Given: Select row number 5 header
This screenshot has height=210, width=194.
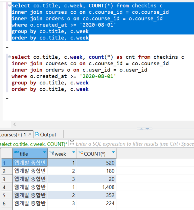Looking at the screenshot, I should pyautogui.click(x=7, y=195).
